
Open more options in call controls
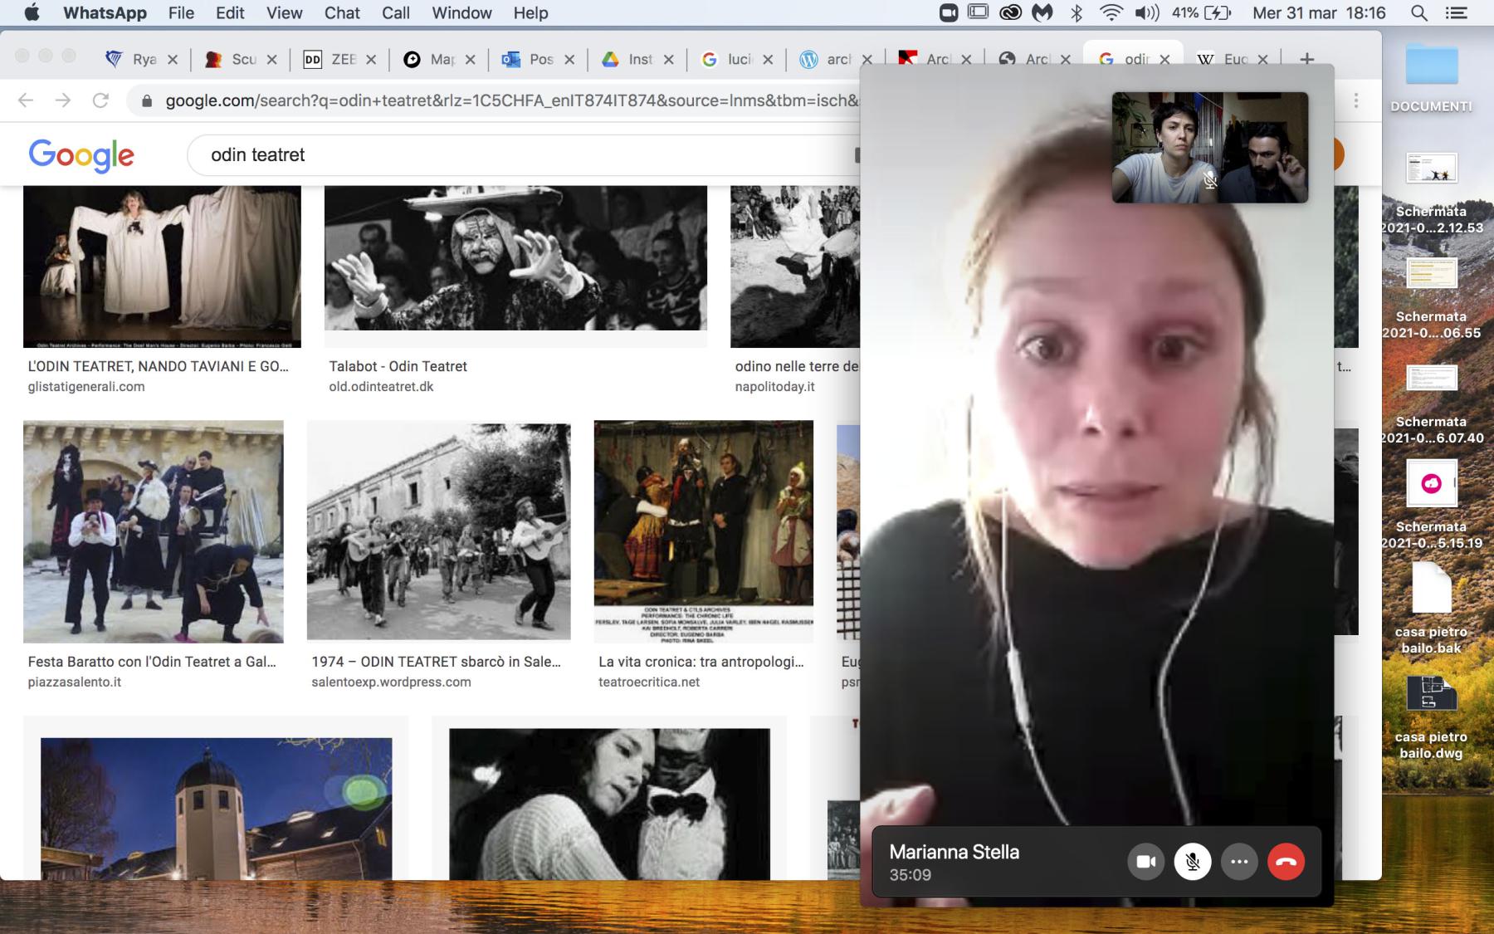[x=1239, y=862]
